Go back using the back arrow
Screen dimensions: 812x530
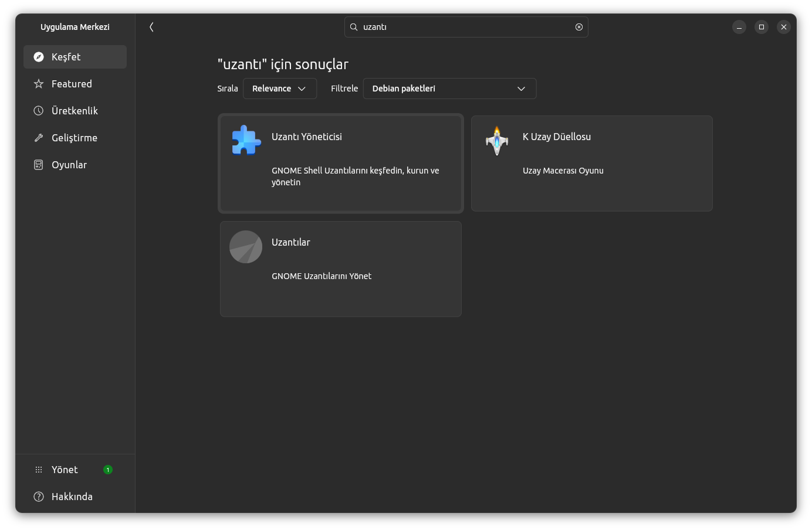pyautogui.click(x=151, y=27)
